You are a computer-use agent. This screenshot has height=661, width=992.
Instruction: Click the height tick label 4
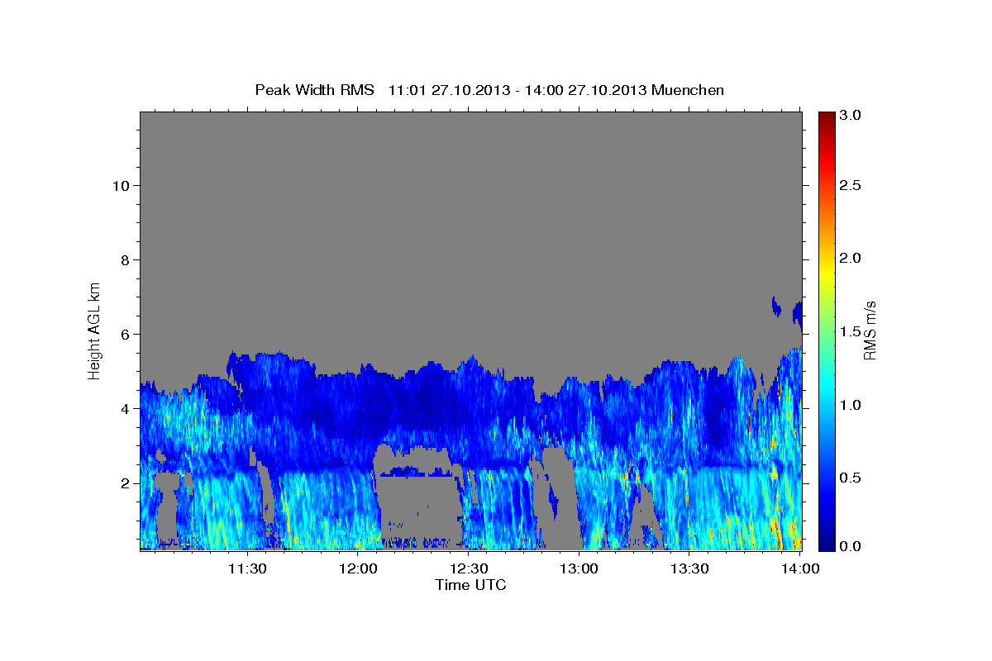[x=123, y=408]
